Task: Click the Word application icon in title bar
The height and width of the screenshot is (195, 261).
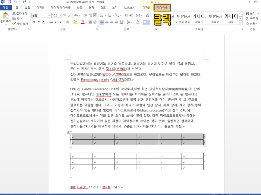Action: (3, 2)
